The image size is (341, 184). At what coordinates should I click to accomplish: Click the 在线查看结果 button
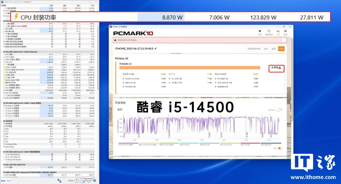[x=254, y=49]
